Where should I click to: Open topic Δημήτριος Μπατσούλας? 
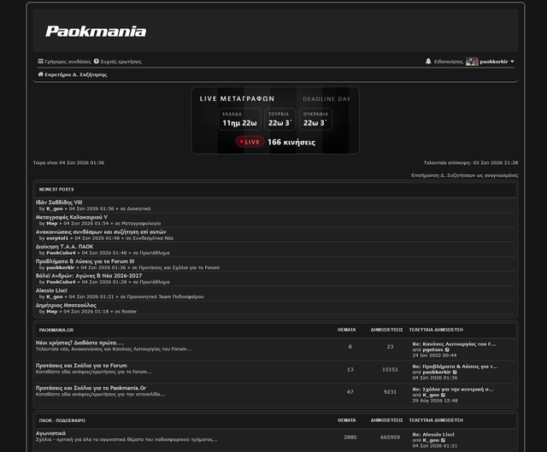pyautogui.click(x=66, y=305)
